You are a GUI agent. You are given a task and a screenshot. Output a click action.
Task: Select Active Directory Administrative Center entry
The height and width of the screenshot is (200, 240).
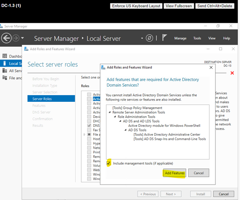point(167,134)
